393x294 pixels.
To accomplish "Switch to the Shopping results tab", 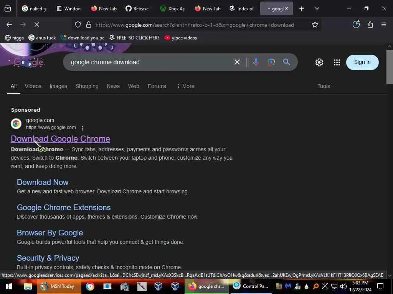I will coord(87,86).
